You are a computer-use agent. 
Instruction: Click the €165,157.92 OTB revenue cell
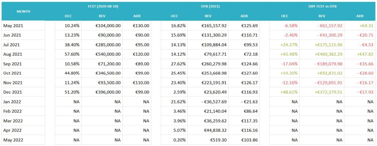[x=208, y=25]
